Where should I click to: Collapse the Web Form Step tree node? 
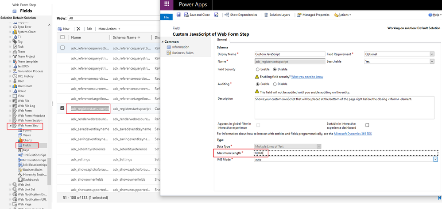coord(11,126)
